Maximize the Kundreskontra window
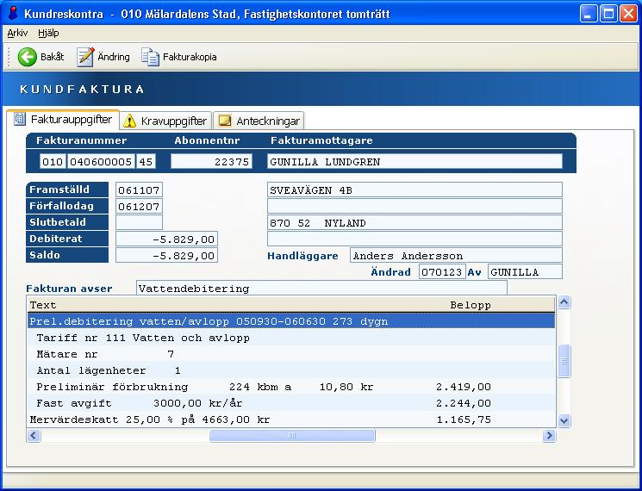Image resolution: width=642 pixels, height=491 pixels. coord(608,14)
